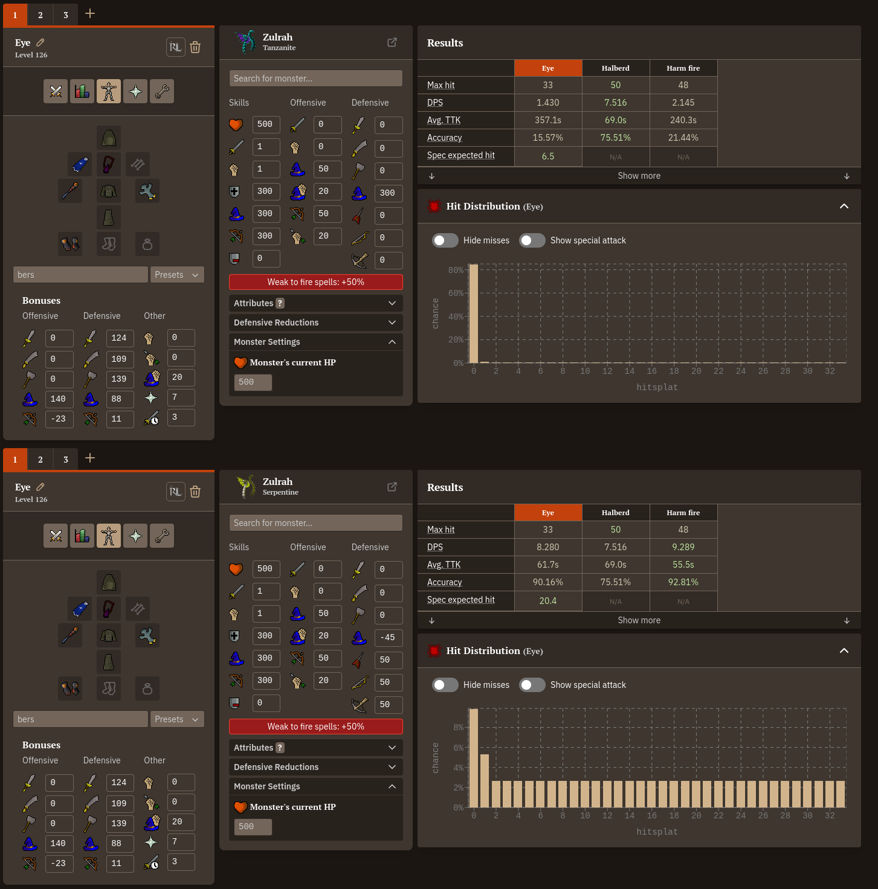878x889 pixels.
Task: Delete bottom loadout with trash icon
Action: click(x=195, y=492)
